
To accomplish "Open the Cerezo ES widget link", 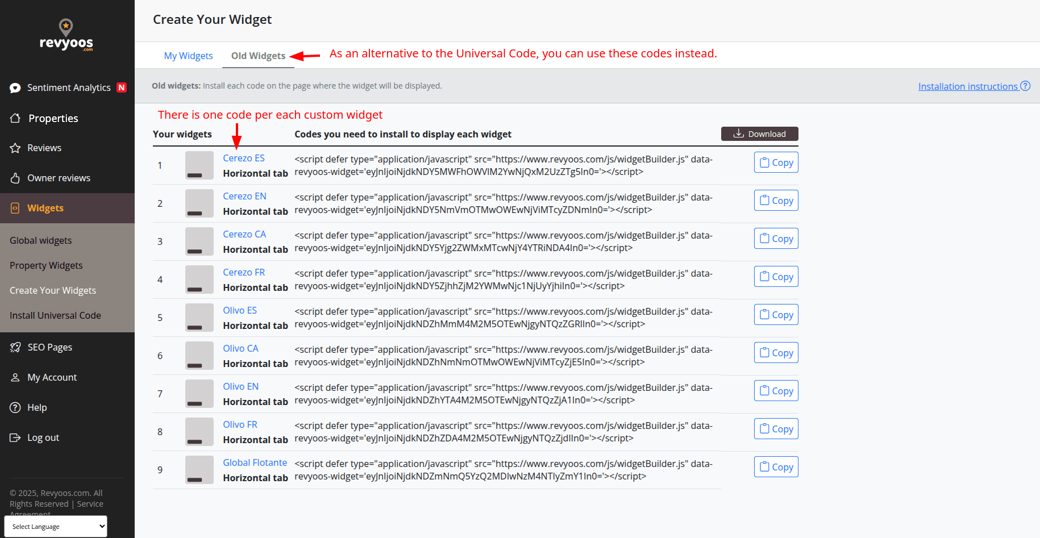I will tap(244, 159).
